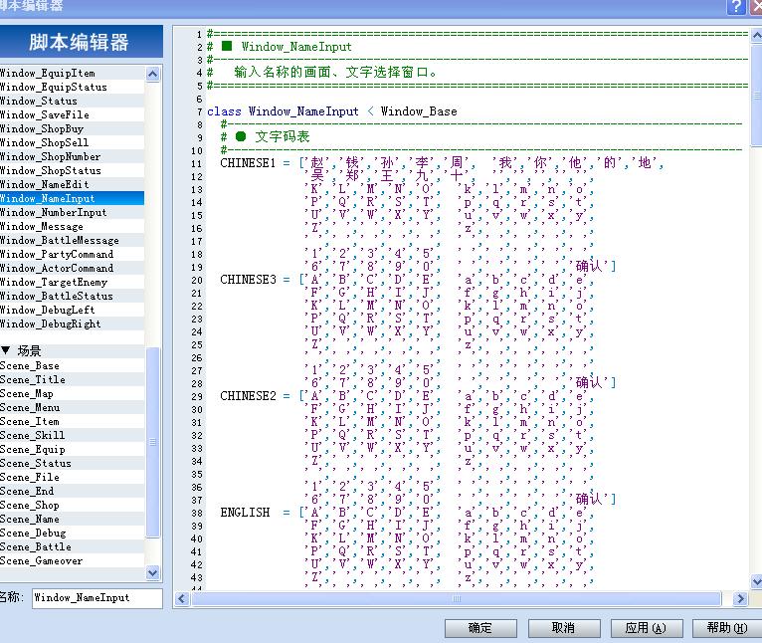Click the class Window_NameInput code line
The image size is (762, 643).
coord(332,111)
